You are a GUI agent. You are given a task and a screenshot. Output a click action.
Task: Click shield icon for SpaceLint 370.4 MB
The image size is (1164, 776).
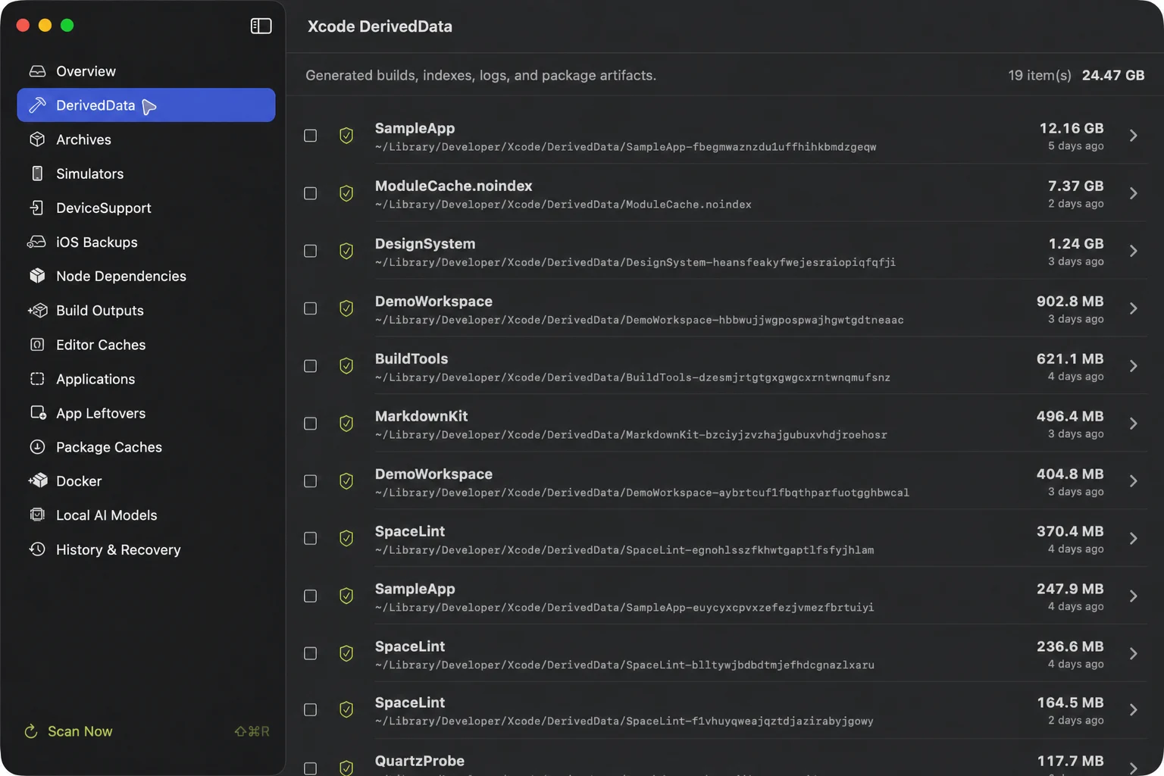click(x=346, y=538)
